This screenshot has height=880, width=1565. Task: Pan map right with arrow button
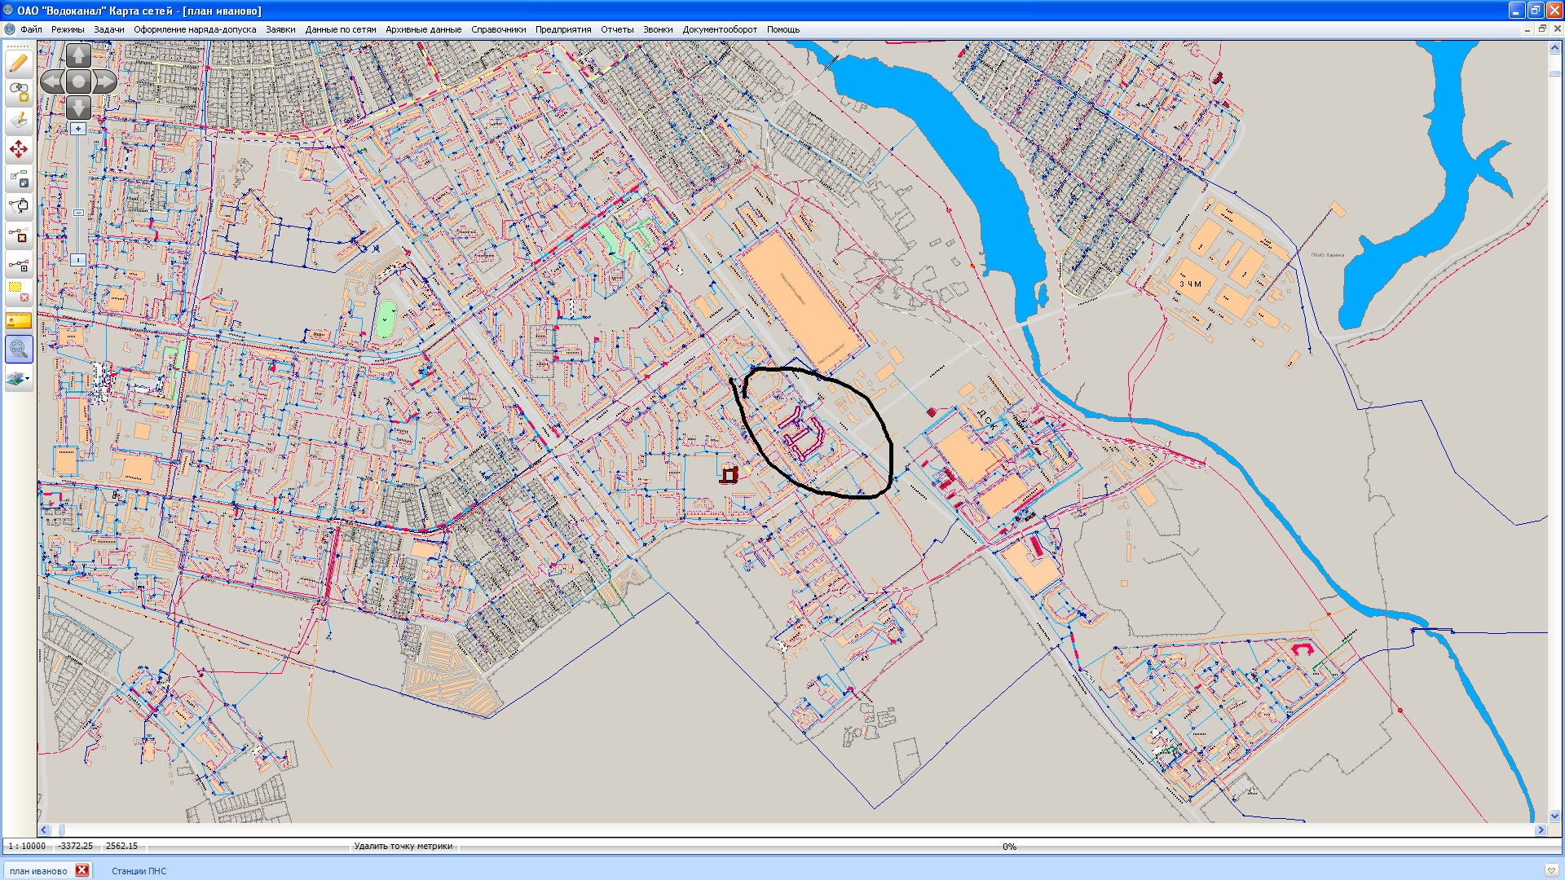[106, 81]
